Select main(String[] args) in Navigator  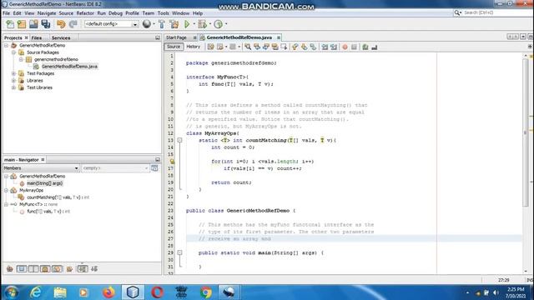click(x=44, y=183)
